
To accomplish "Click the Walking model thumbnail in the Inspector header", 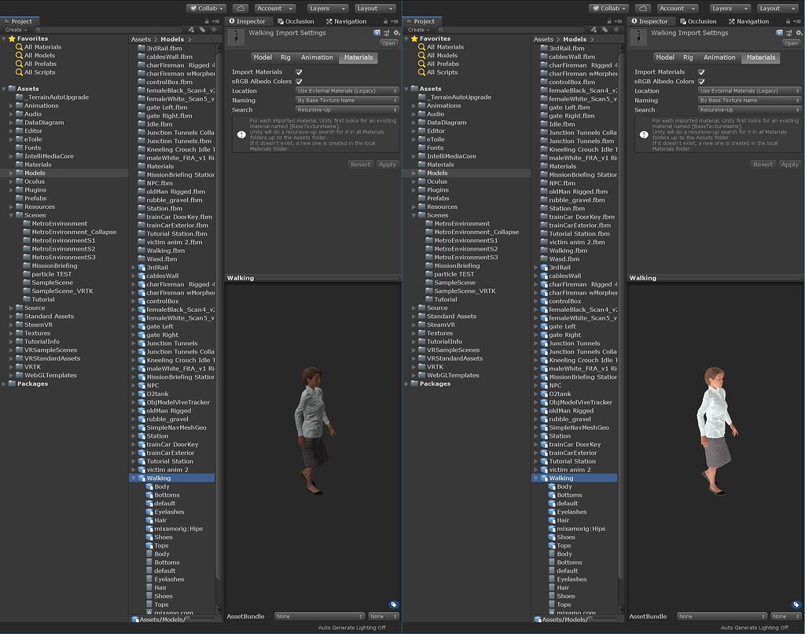I will click(x=235, y=35).
